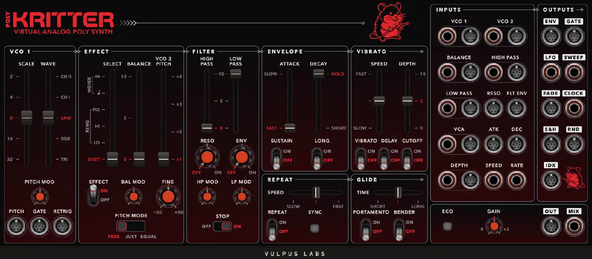Toggle the vibrato CUTOFF switch
Screen dimensions: 592x259
(407, 158)
